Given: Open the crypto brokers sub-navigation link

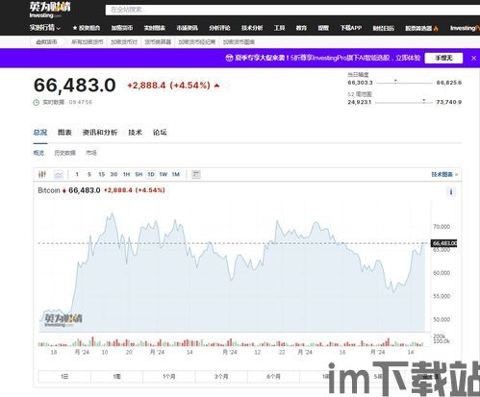Looking at the screenshot, I should pyautogui.click(x=197, y=42).
